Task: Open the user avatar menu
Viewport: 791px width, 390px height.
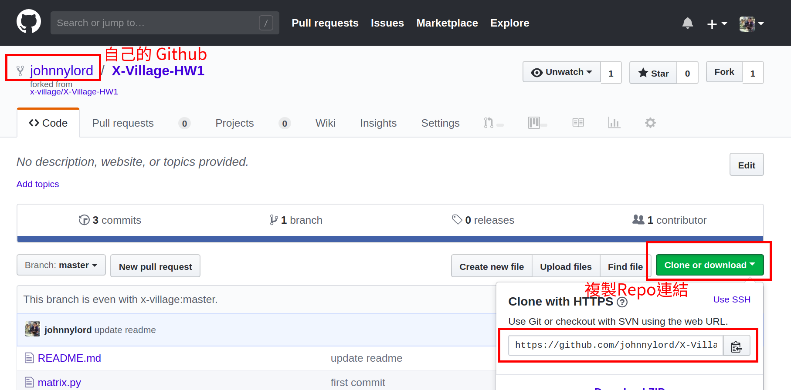Action: click(751, 24)
